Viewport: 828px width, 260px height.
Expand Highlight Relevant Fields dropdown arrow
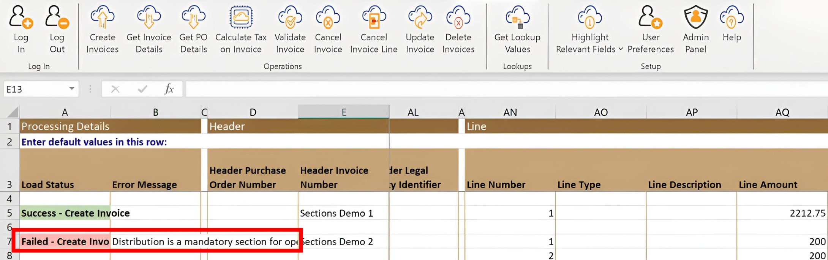point(621,49)
